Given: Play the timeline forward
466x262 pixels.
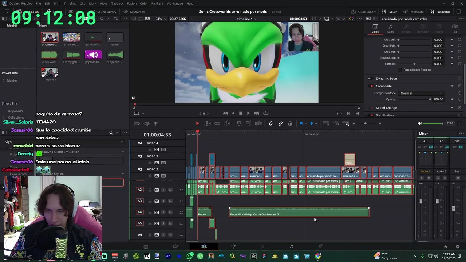Looking at the screenshot, I should click(x=248, y=113).
